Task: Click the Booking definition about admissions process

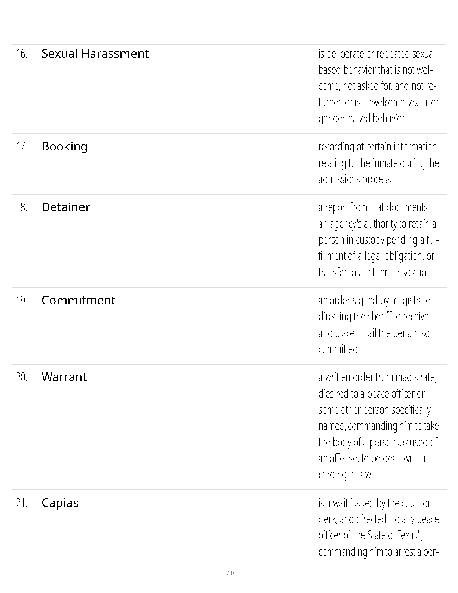Action: coord(378,163)
